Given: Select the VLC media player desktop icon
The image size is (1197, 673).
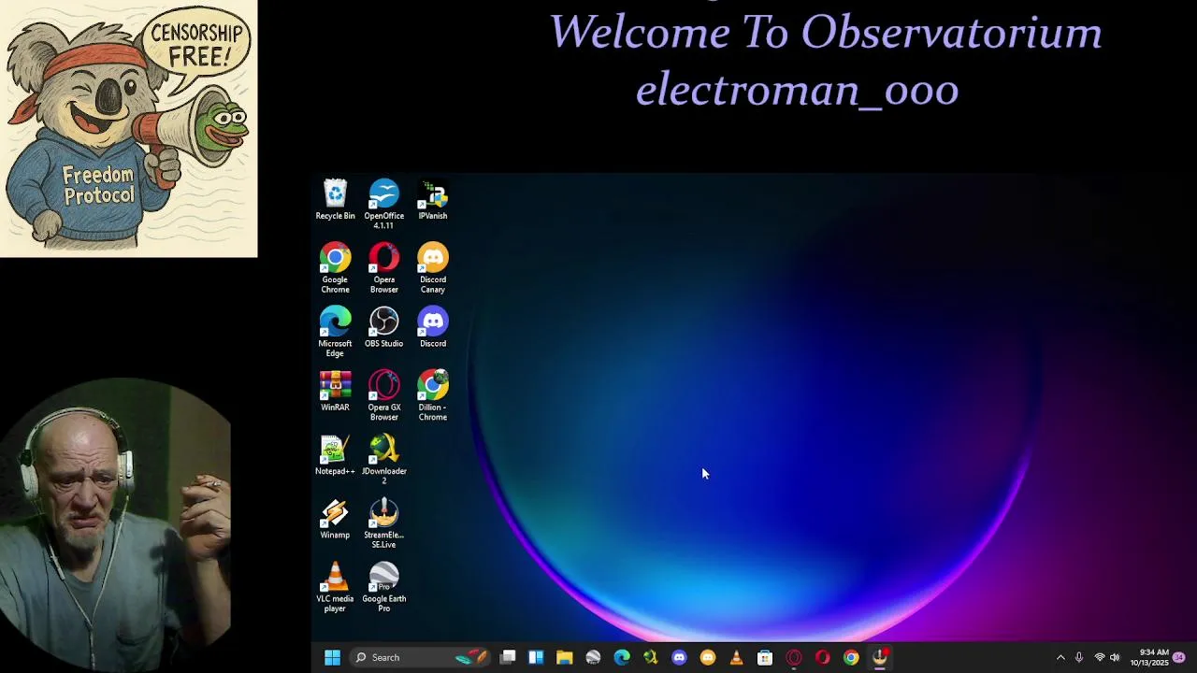Looking at the screenshot, I should [x=335, y=587].
